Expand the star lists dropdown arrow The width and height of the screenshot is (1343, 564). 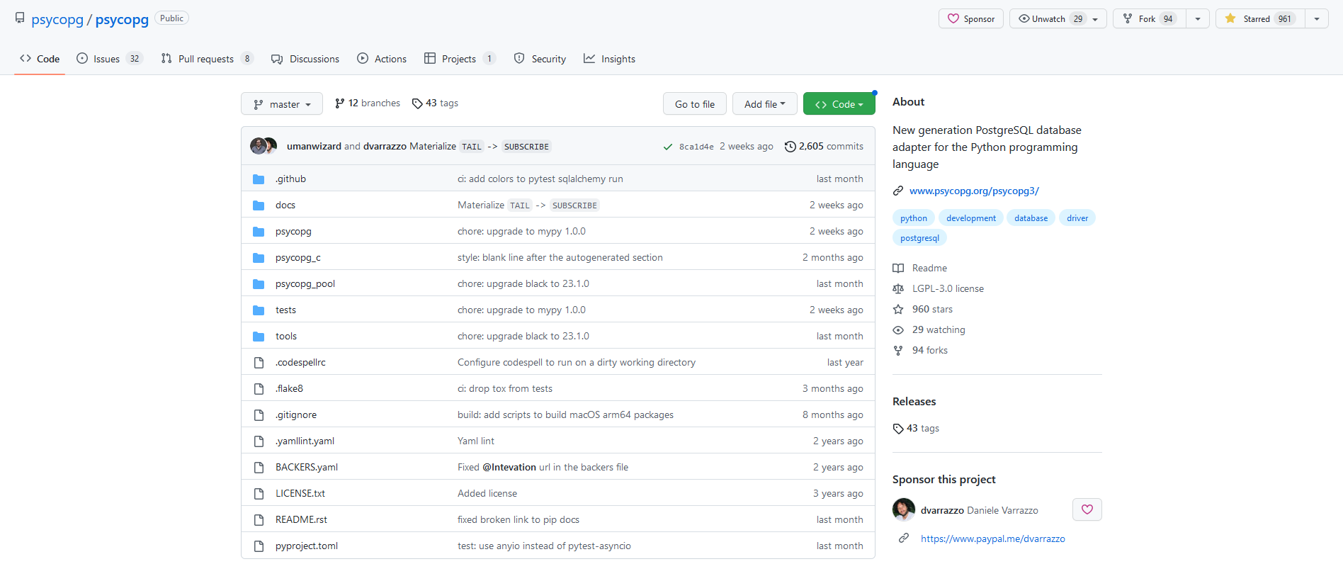pyautogui.click(x=1317, y=18)
